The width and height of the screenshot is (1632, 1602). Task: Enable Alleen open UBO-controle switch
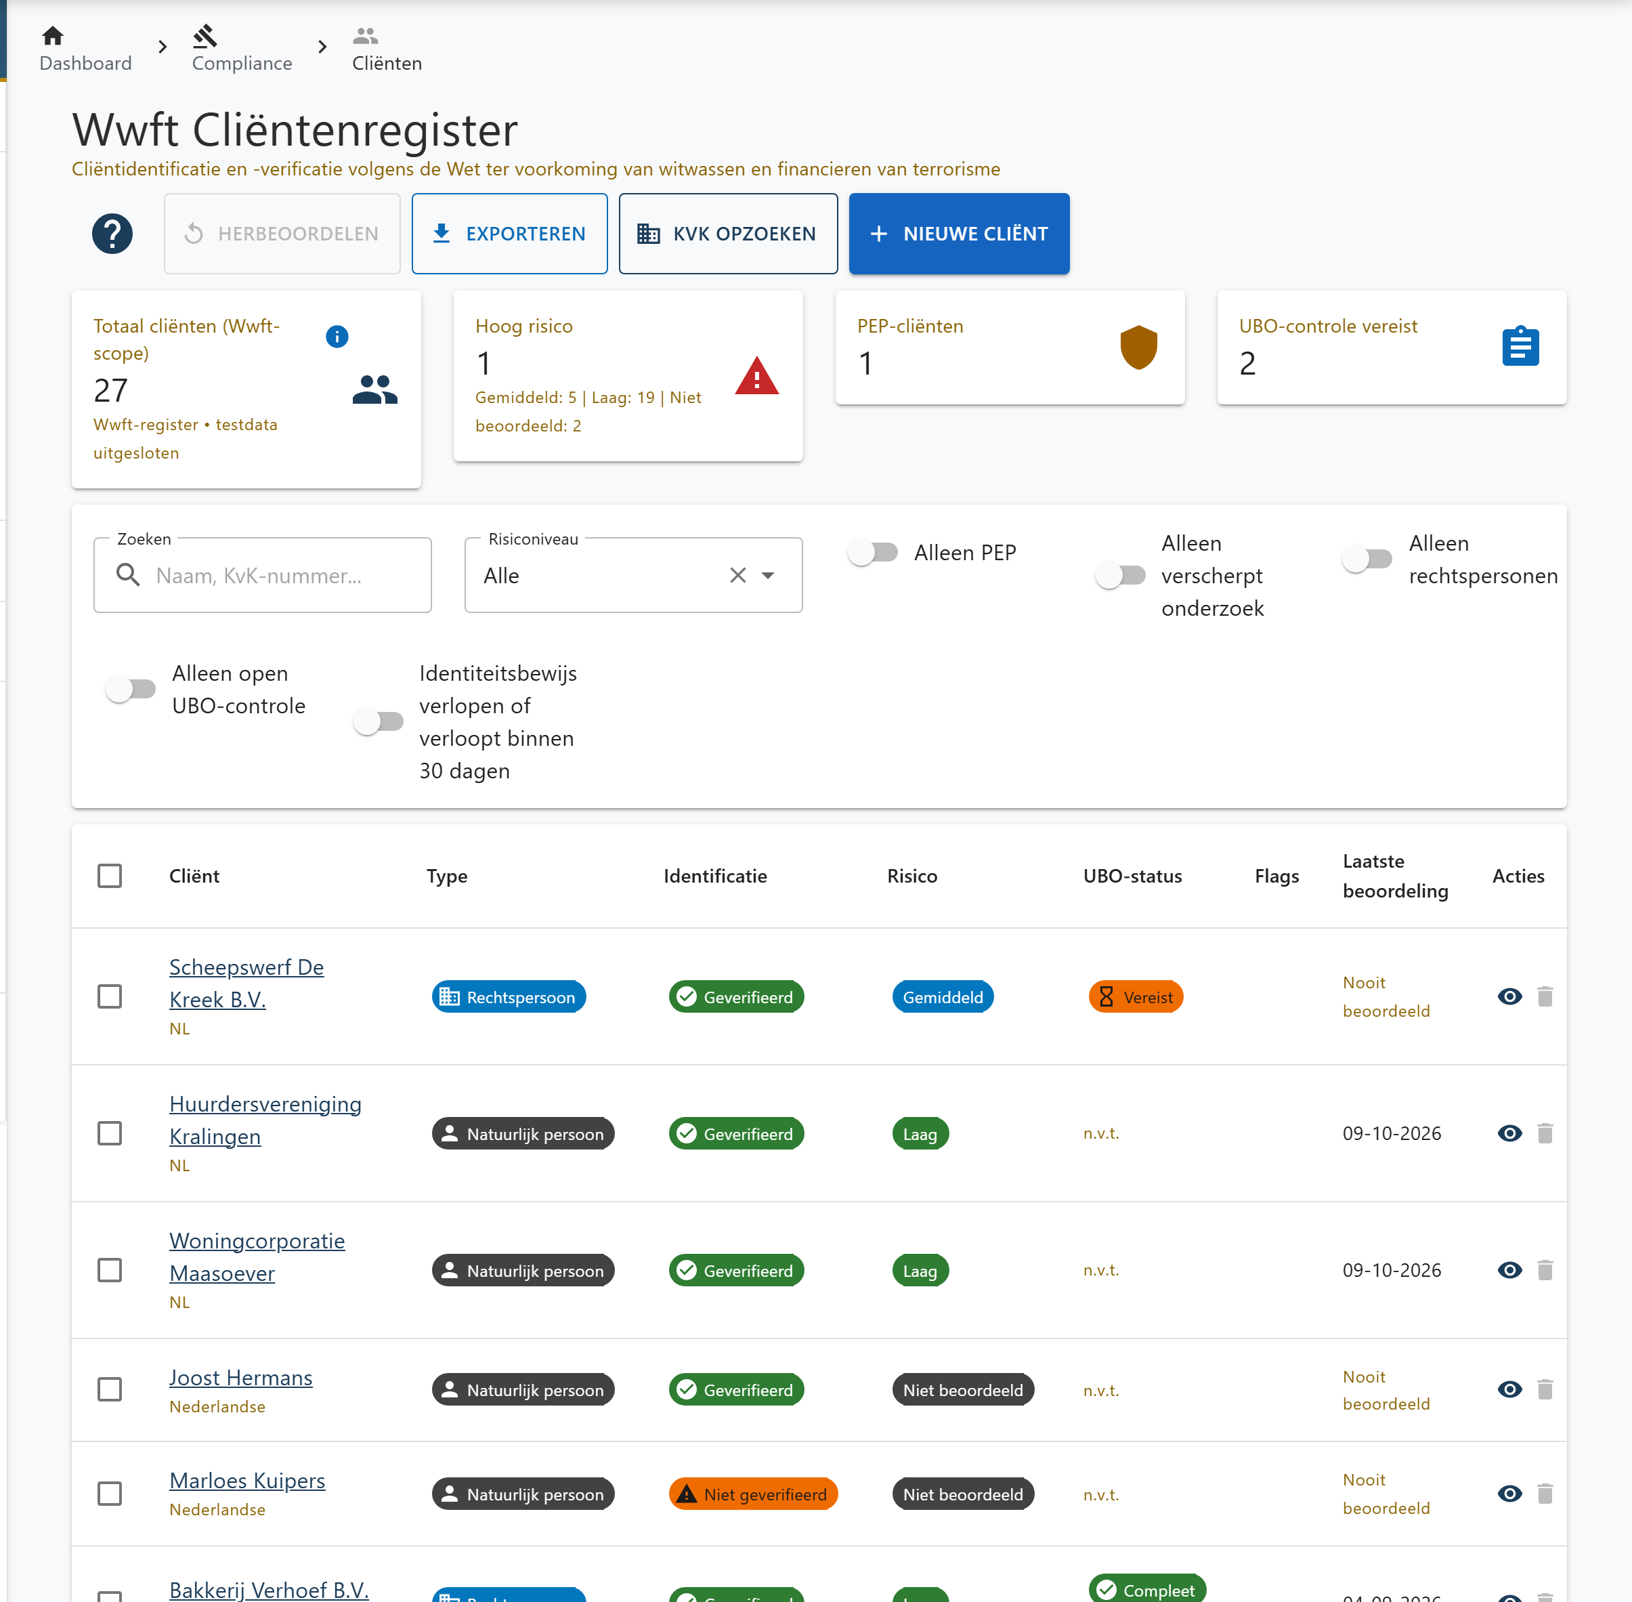pos(131,689)
